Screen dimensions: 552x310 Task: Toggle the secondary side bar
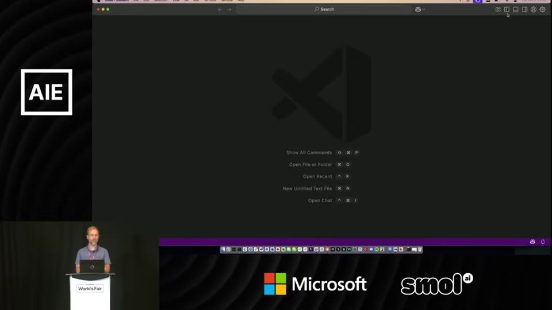pyautogui.click(x=524, y=10)
